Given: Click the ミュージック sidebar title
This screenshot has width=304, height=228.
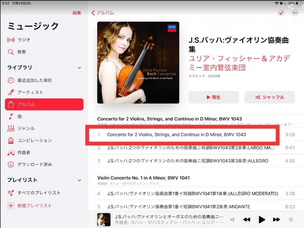Looking at the screenshot, I should pos(33,26).
